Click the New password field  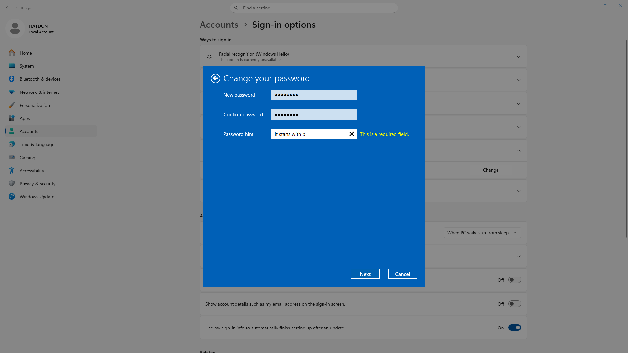click(x=314, y=95)
